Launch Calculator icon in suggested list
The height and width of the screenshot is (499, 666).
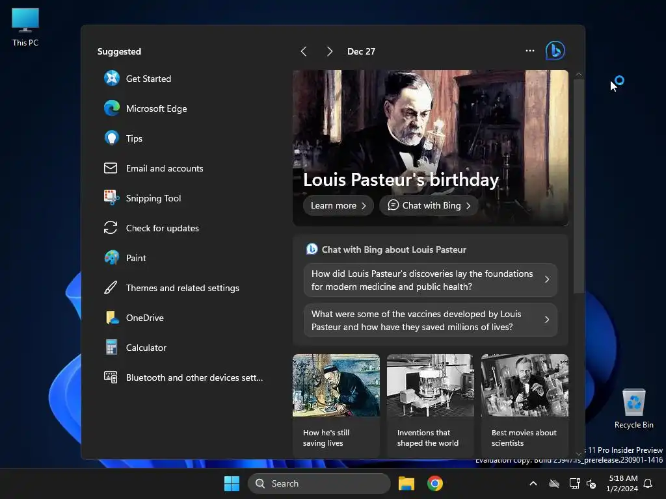(x=112, y=348)
